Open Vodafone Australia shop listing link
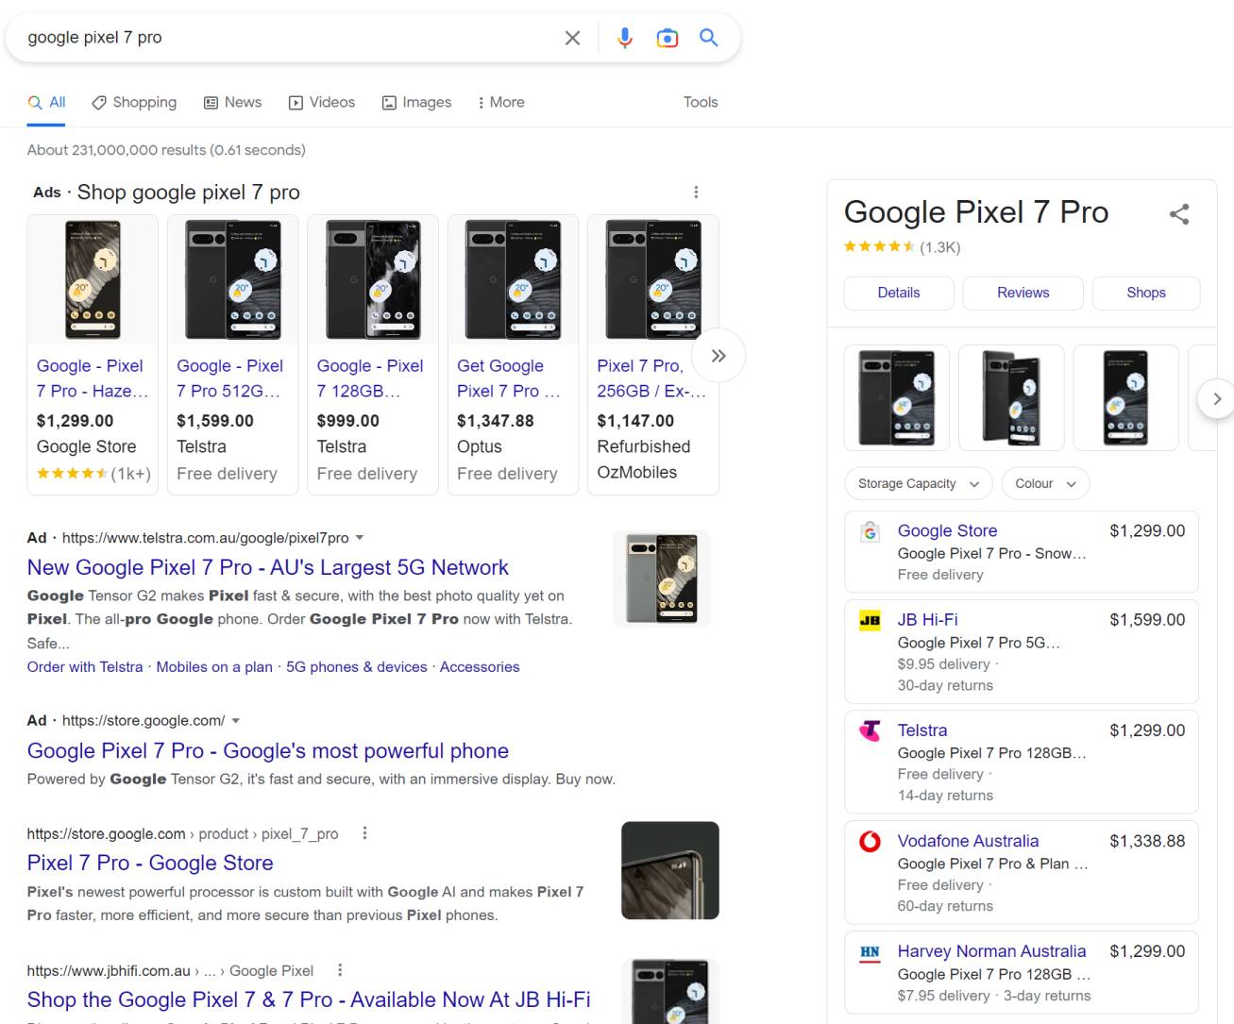1234x1024 pixels. click(968, 840)
